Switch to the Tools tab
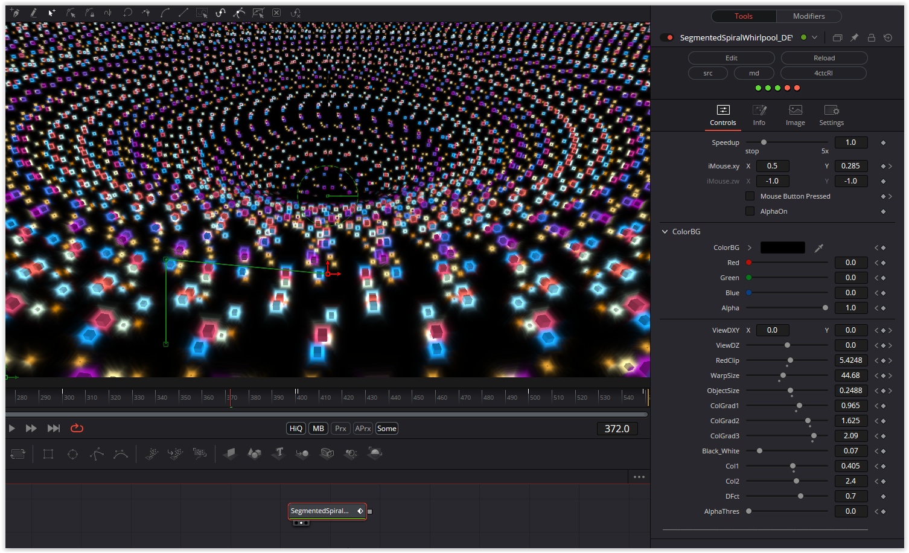 click(744, 16)
